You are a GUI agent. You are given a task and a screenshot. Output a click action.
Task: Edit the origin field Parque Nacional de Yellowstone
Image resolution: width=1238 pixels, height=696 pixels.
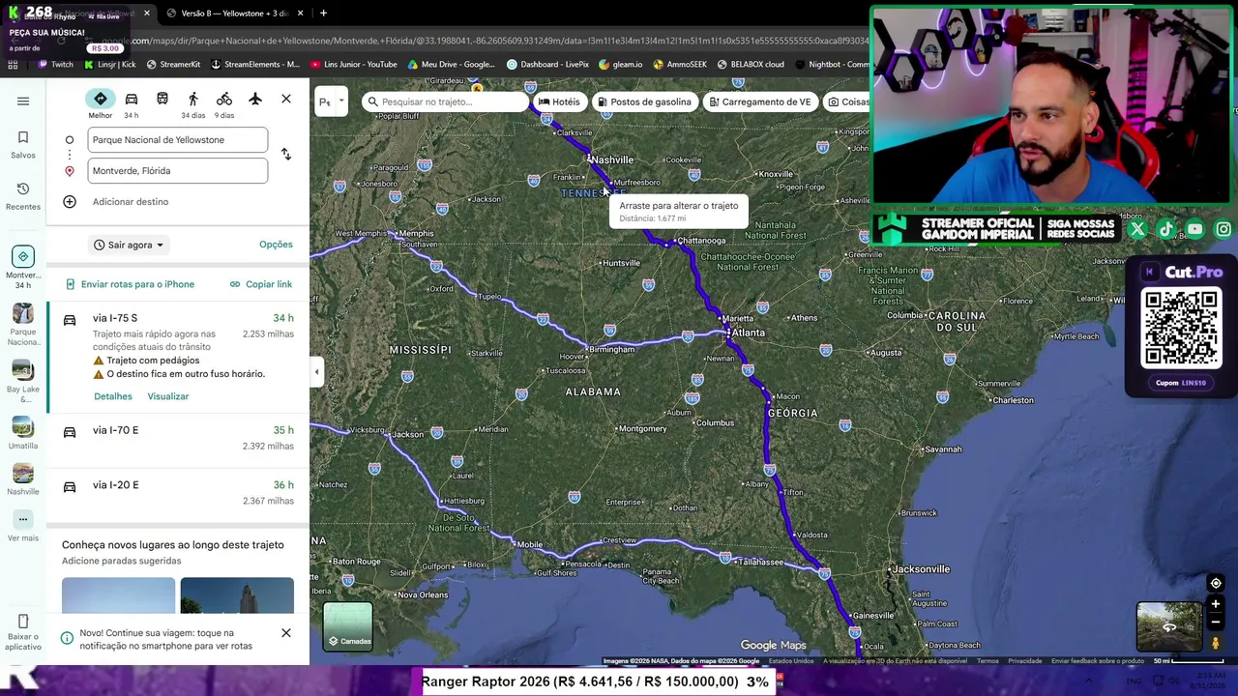click(x=178, y=140)
